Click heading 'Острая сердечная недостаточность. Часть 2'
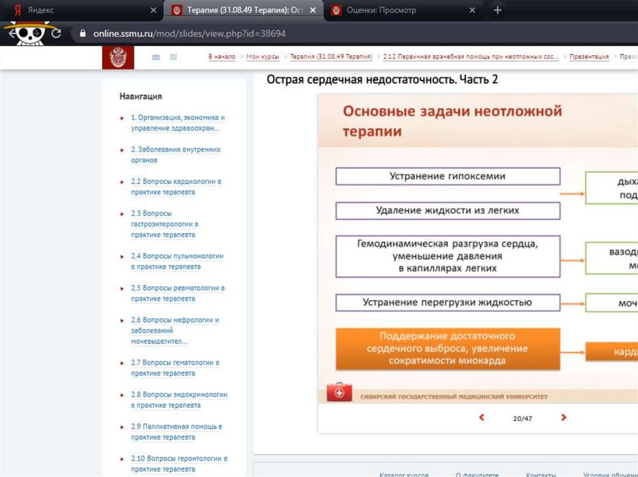The image size is (638, 477). click(x=382, y=79)
